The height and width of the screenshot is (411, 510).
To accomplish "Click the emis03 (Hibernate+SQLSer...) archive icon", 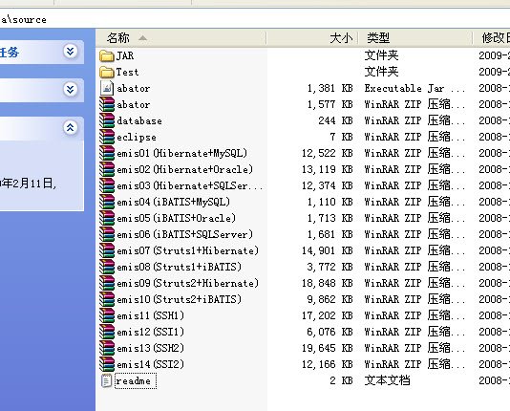I will pos(107,185).
